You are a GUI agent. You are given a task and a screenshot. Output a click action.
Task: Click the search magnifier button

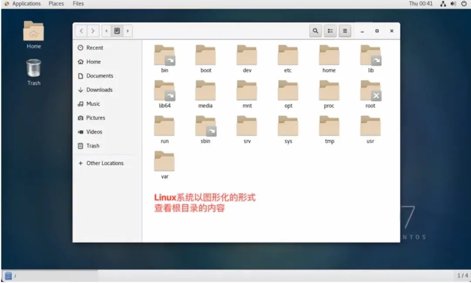click(x=315, y=31)
